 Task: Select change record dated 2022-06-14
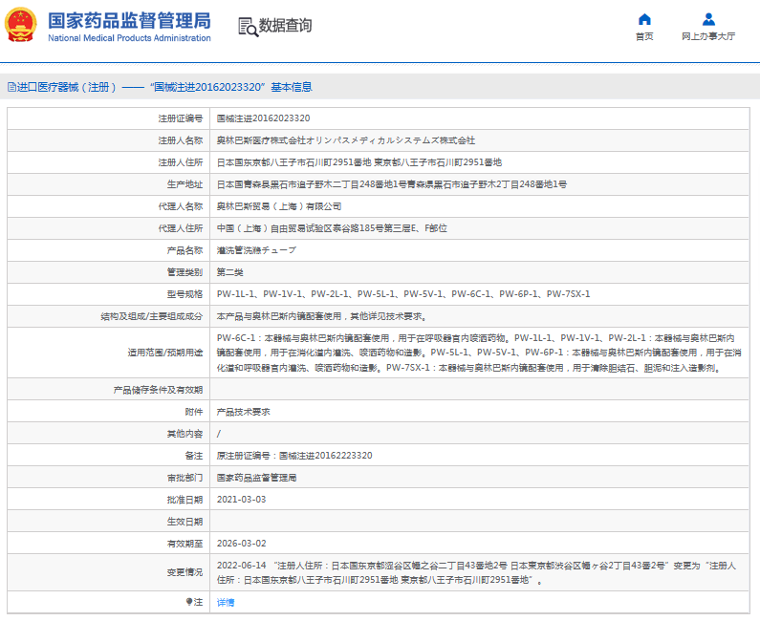[476, 572]
